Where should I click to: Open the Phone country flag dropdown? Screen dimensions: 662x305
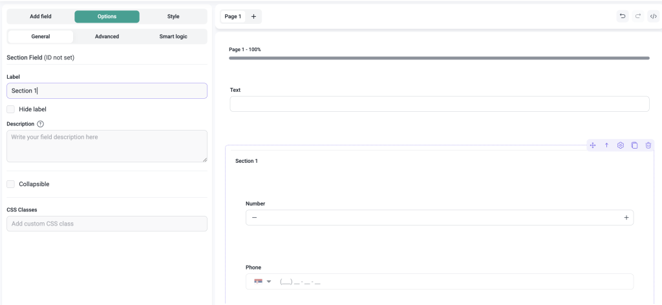pyautogui.click(x=262, y=281)
